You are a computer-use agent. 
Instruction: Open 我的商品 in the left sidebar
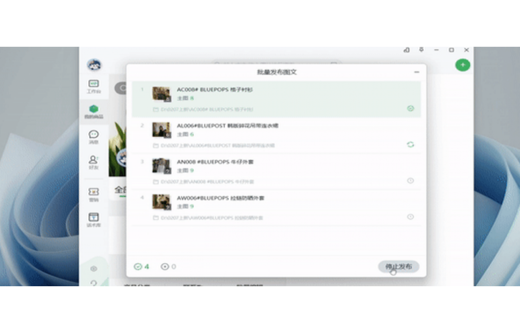coord(94,111)
